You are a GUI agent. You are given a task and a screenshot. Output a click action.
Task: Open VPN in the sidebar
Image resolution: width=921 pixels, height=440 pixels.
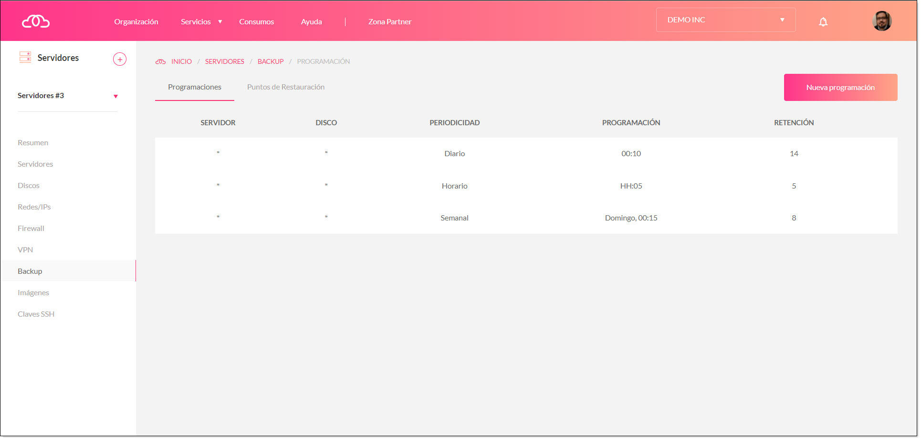pos(25,250)
